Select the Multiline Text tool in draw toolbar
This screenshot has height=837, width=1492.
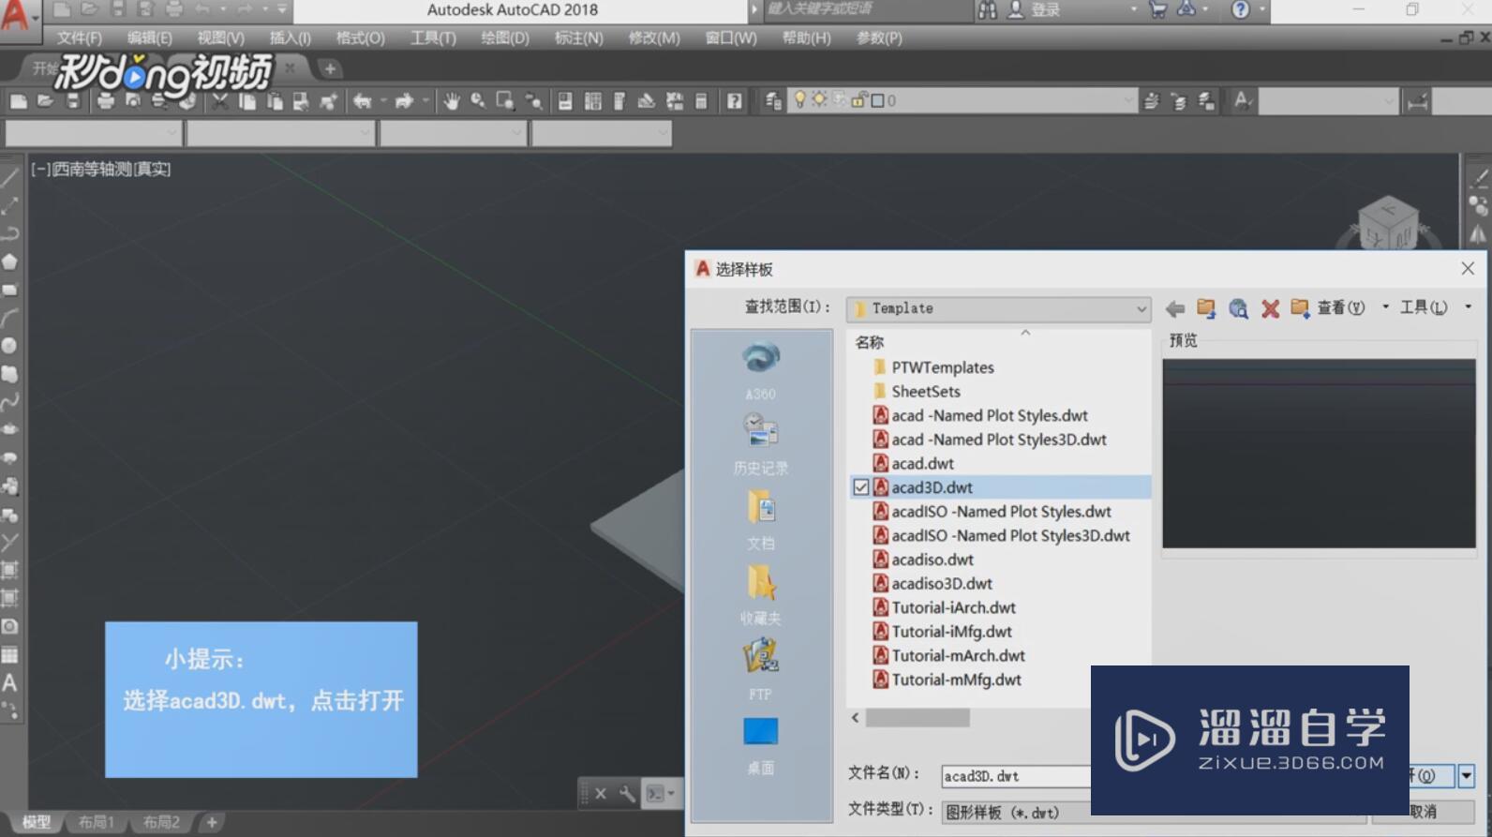pos(10,682)
